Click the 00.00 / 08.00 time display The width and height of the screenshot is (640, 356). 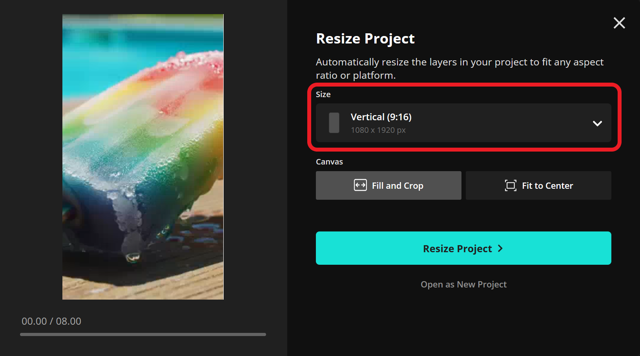coord(51,321)
